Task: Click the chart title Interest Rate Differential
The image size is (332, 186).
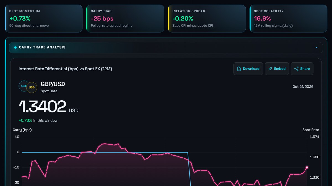Action: coord(65,69)
